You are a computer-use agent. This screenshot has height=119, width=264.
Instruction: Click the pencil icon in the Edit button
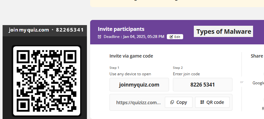coord(171,37)
